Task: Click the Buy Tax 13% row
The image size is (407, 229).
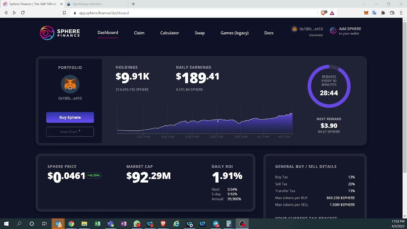Action: (x=315, y=177)
